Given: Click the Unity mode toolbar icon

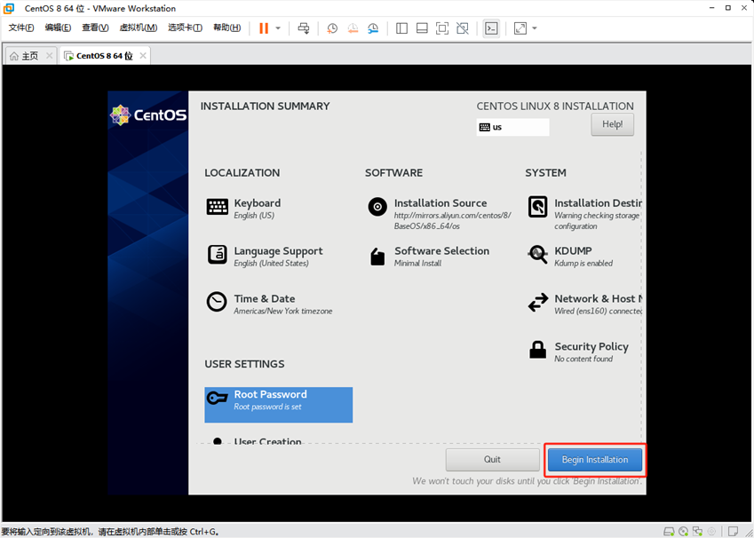Looking at the screenshot, I should pyautogui.click(x=462, y=28).
